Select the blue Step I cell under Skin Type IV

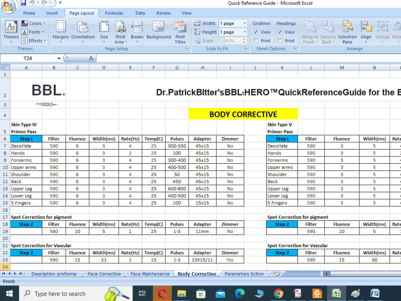(26, 139)
